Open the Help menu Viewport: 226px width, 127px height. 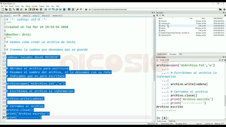tap(57, 6)
